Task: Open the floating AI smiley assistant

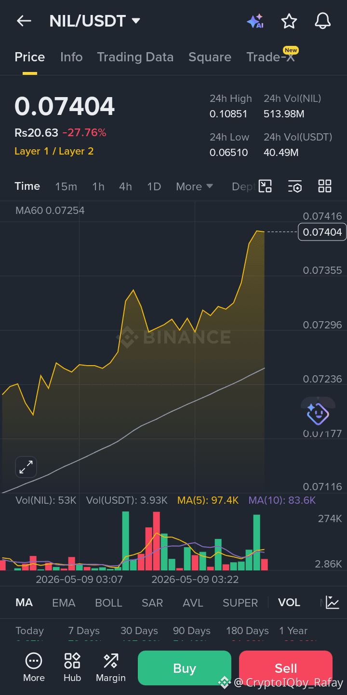Action: (318, 413)
